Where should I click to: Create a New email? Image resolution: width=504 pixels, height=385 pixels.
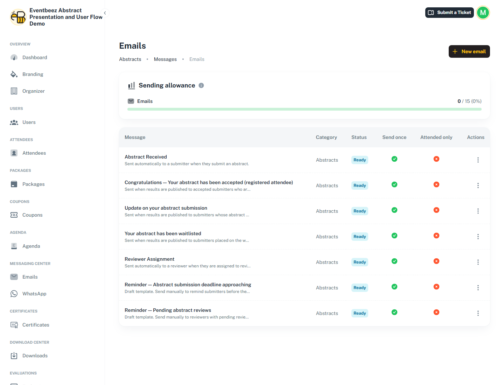click(469, 51)
